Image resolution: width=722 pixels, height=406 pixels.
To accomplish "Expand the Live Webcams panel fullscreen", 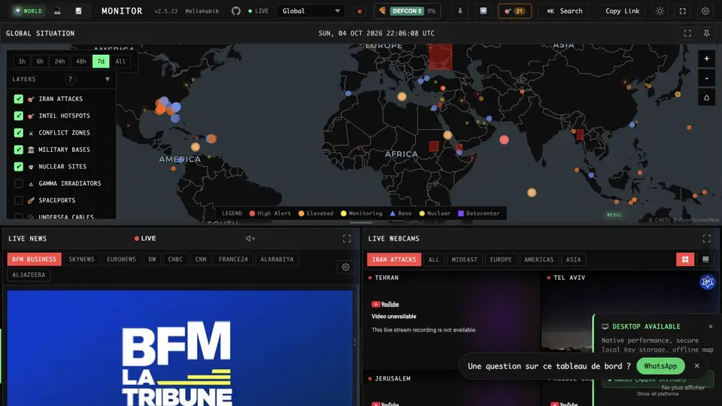I will 707,238.
